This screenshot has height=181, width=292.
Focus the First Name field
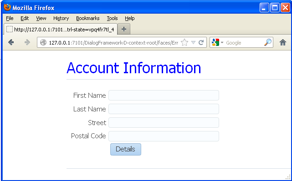click(164, 96)
